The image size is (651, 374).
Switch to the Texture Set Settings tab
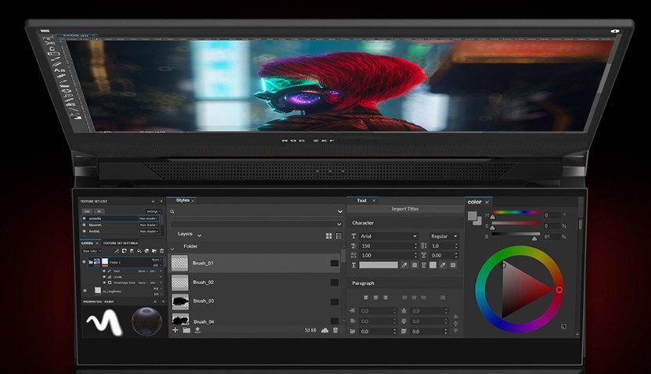[x=120, y=243]
